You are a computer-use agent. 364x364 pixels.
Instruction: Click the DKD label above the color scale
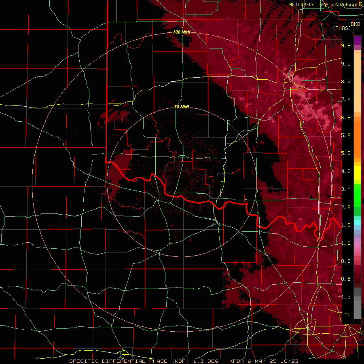point(355,24)
